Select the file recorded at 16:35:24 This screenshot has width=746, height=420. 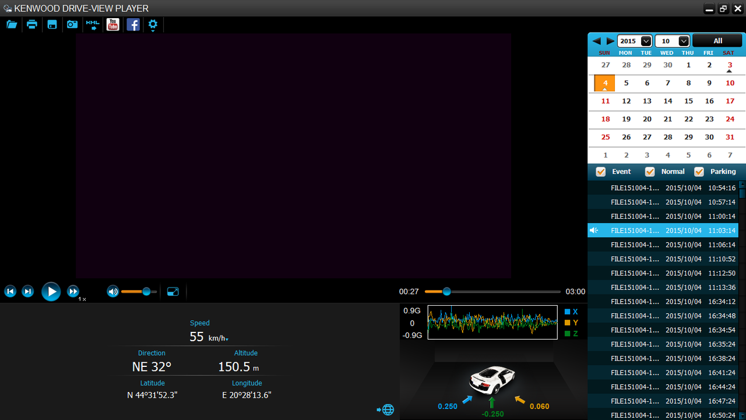pyautogui.click(x=663, y=344)
